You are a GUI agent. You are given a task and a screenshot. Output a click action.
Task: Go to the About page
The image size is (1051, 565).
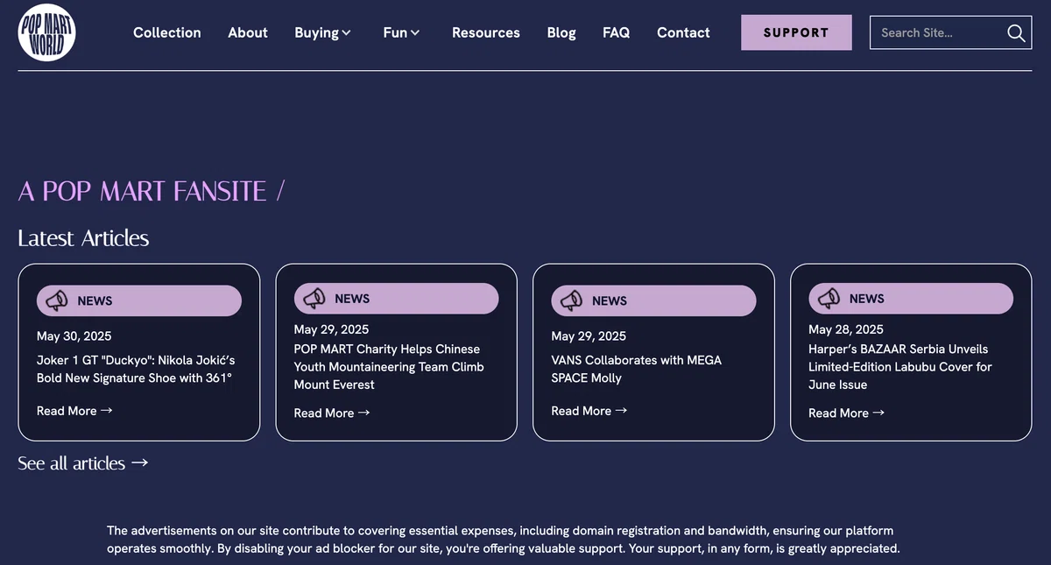pyautogui.click(x=248, y=32)
